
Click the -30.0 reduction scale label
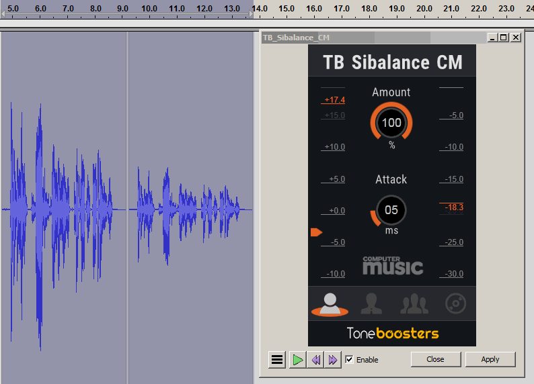pyautogui.click(x=454, y=273)
